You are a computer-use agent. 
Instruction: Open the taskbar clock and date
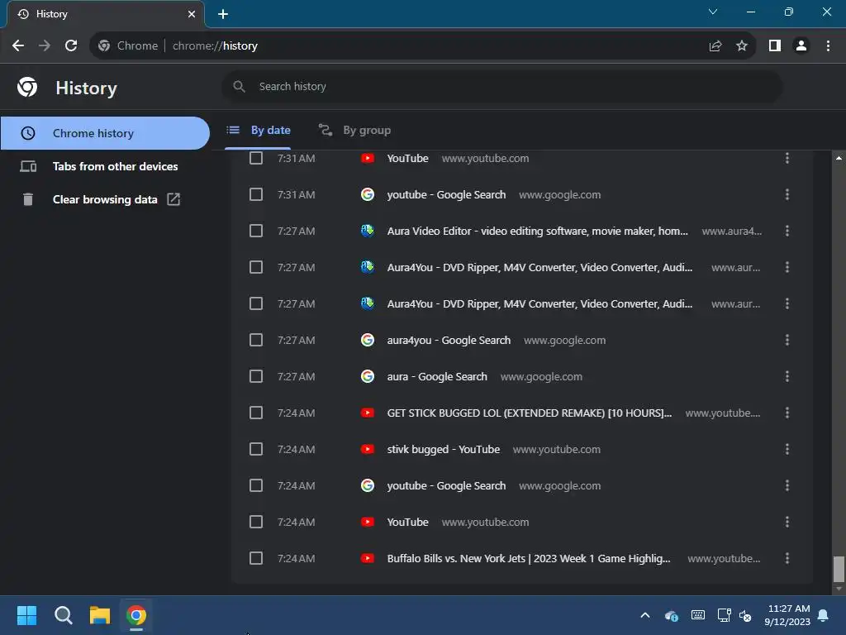pos(787,615)
